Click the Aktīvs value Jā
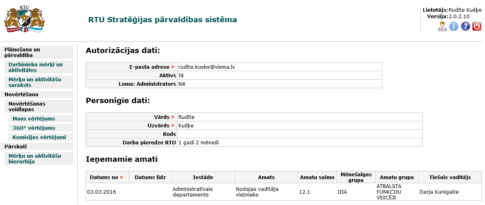The image size is (485, 205). coord(181,75)
